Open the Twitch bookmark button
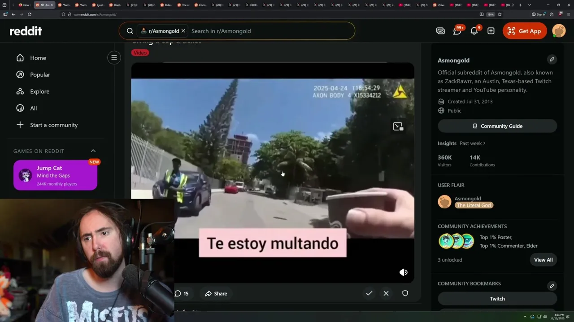 (x=497, y=299)
